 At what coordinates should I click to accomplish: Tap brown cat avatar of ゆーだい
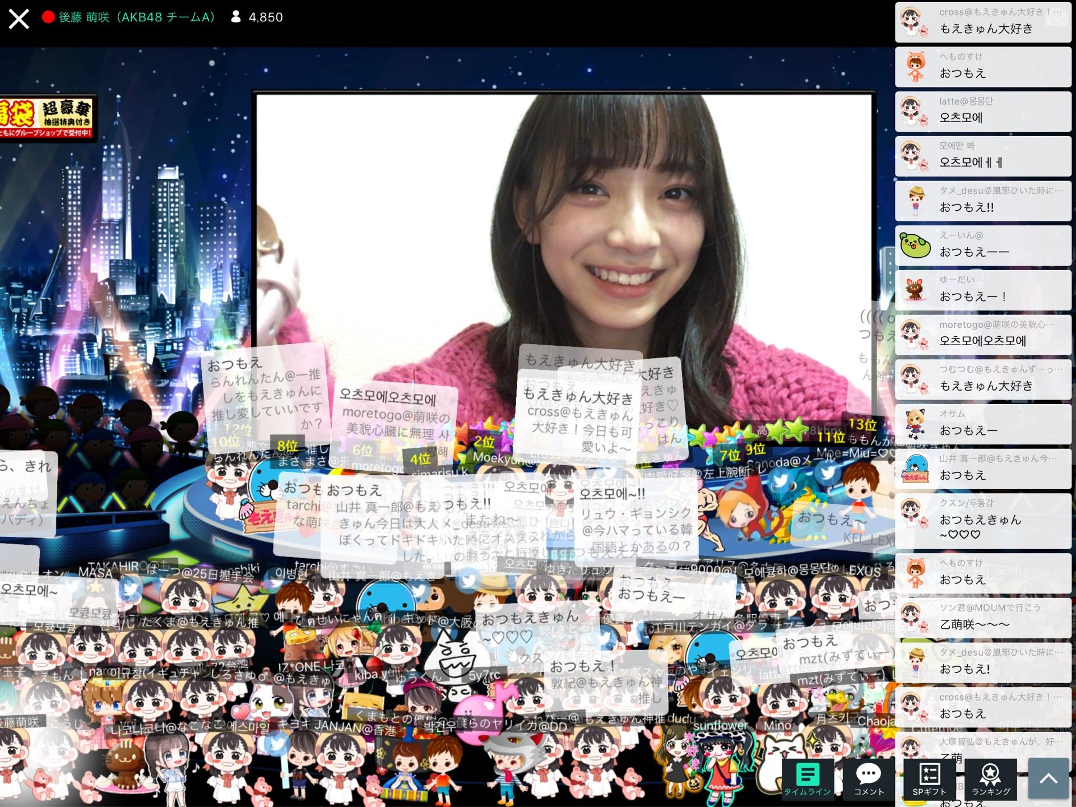(915, 290)
